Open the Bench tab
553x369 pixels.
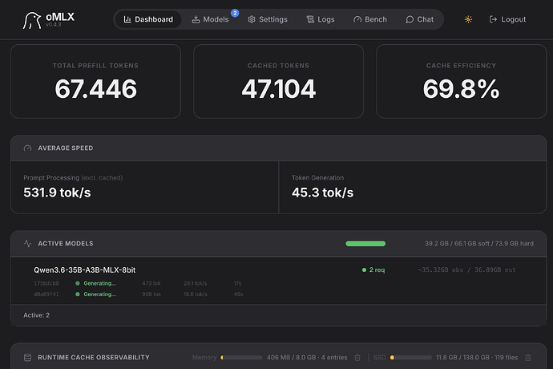(x=370, y=19)
